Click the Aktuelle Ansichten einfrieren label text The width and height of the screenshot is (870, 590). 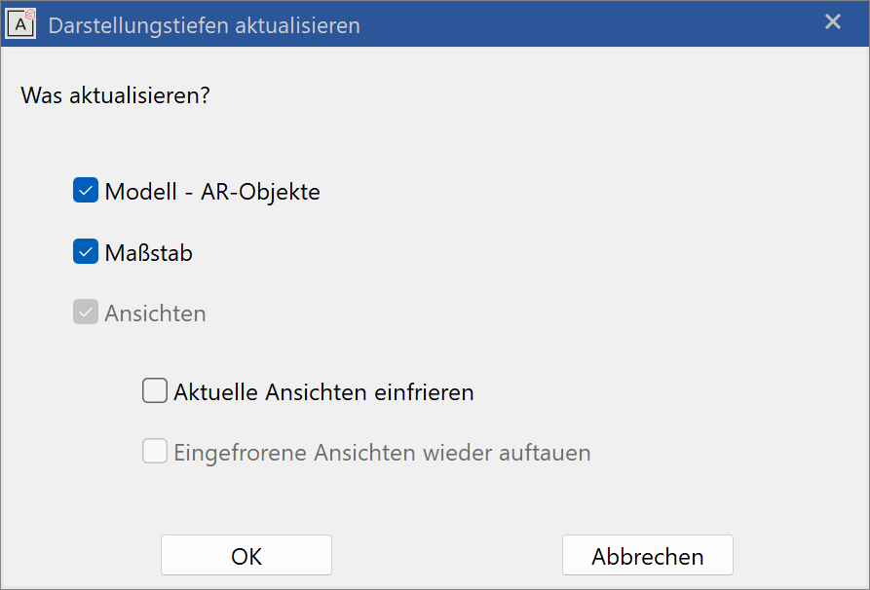(x=324, y=392)
